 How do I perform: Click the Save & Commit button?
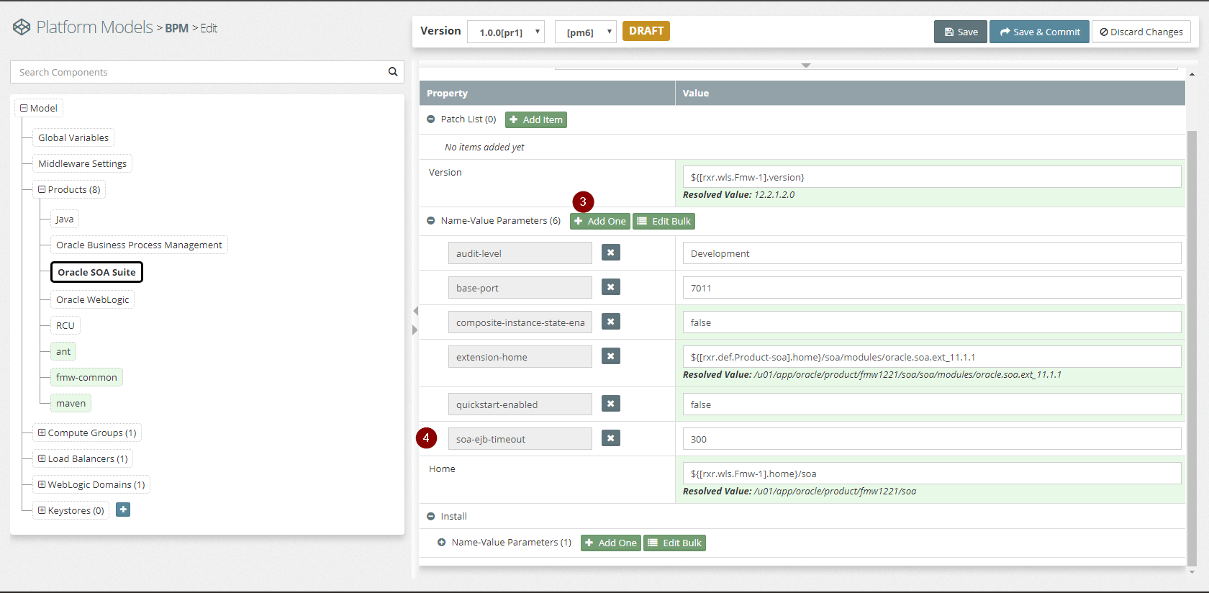1038,32
